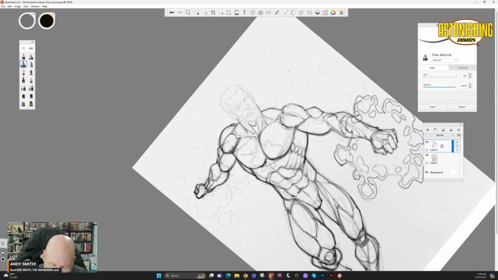Screen dimensions: 498x280
Task: Open Photoshop from the taskbar
Action: point(323,276)
